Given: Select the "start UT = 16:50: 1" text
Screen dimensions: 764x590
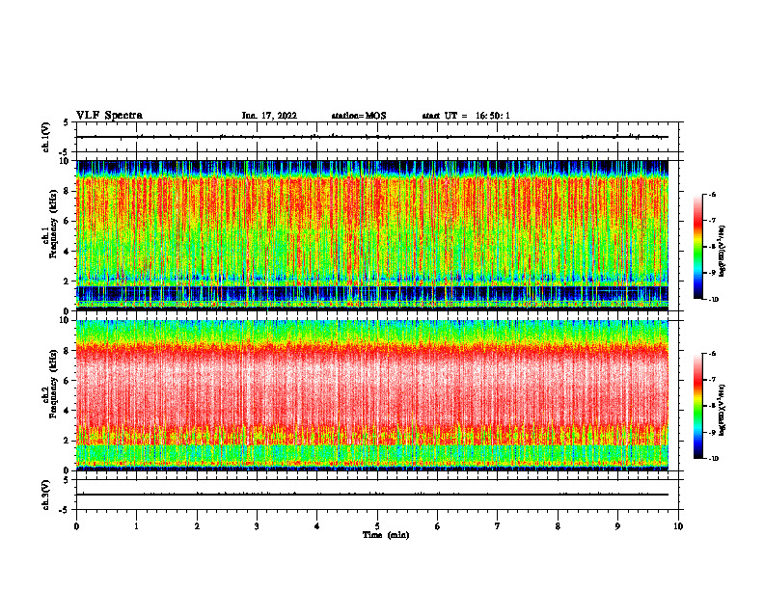Looking at the screenshot, I should [x=466, y=116].
